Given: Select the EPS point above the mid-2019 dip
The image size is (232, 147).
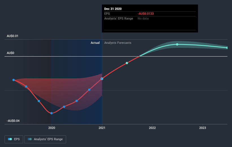Looking at the screenshot, I should [26, 87].
